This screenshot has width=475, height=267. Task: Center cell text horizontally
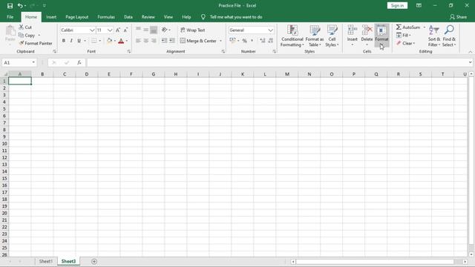pyautogui.click(x=146, y=41)
